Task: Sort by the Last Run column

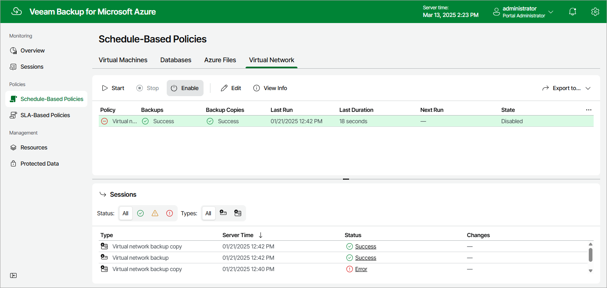Action: 282,110
